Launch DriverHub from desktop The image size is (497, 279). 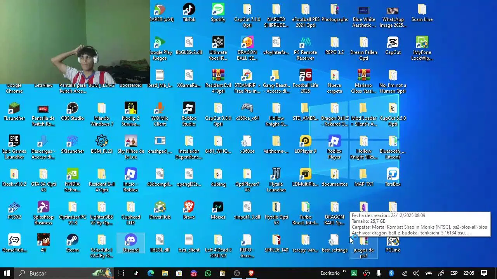(160, 210)
